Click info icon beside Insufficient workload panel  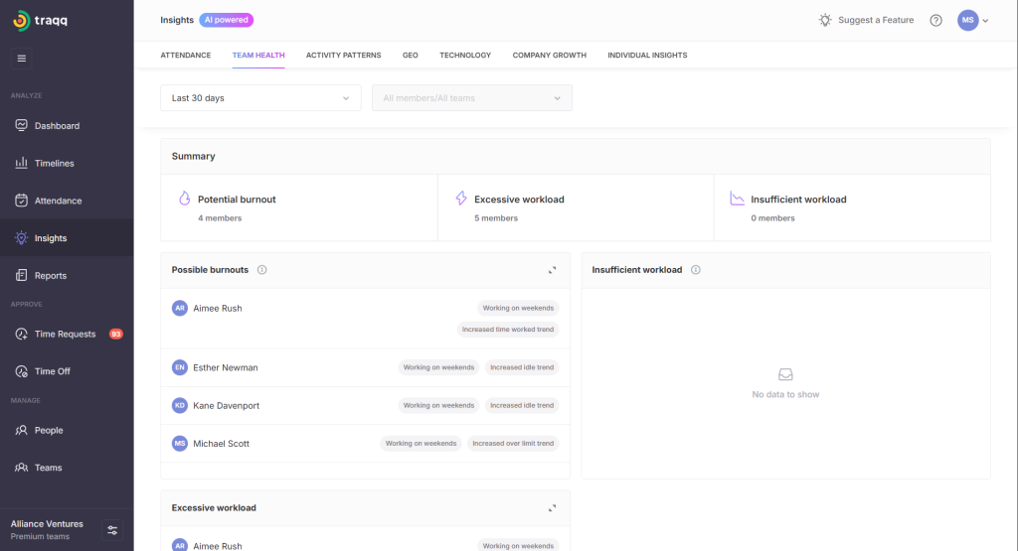click(x=695, y=270)
